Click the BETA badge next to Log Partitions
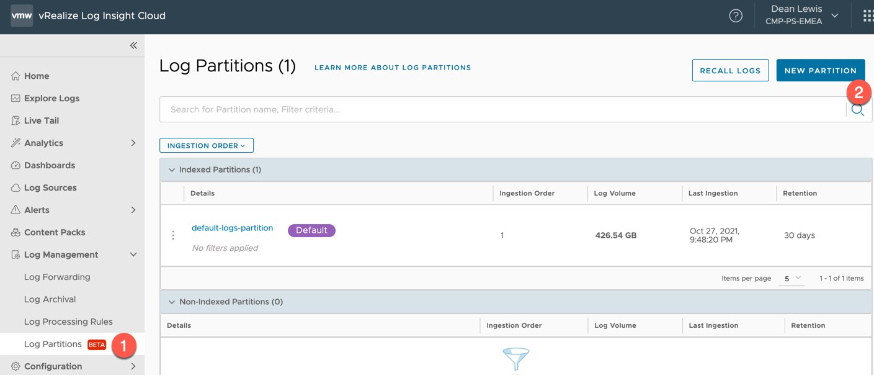 coord(97,345)
